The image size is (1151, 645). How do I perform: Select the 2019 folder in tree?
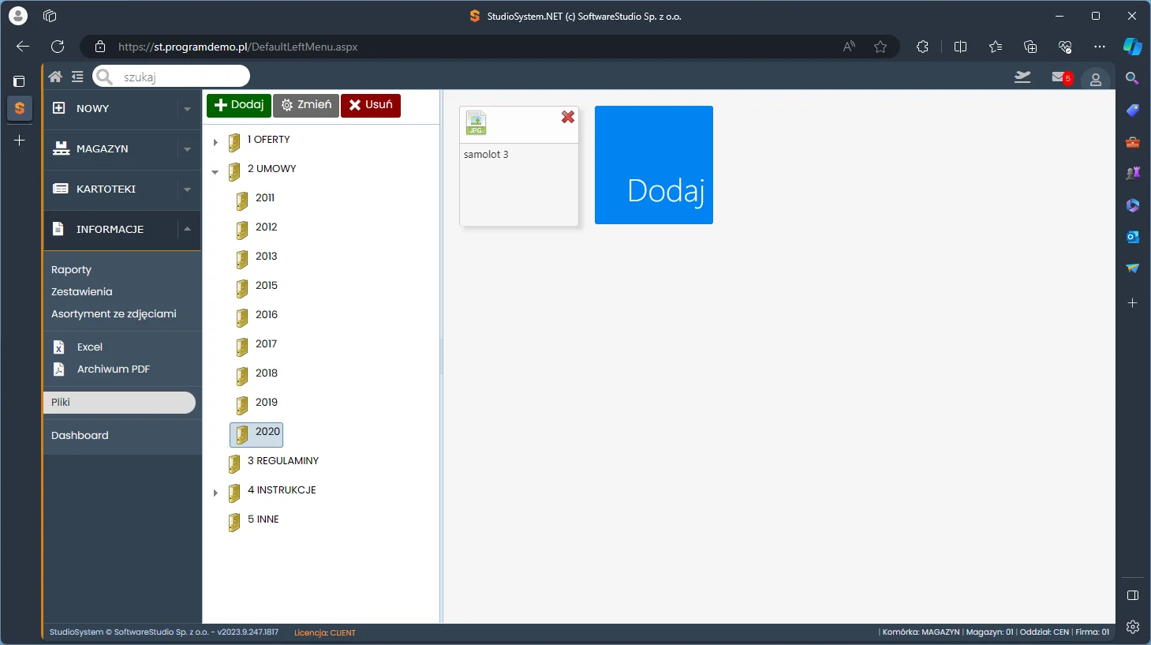point(266,403)
